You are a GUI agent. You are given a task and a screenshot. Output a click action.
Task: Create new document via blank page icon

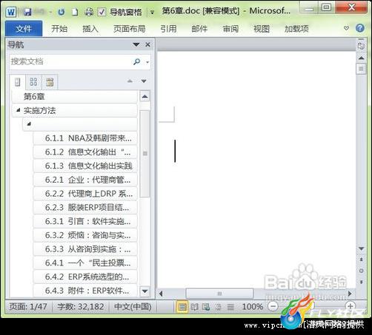(x=75, y=12)
